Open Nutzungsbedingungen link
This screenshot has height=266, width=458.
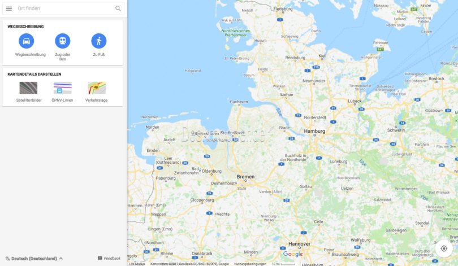coord(250,264)
